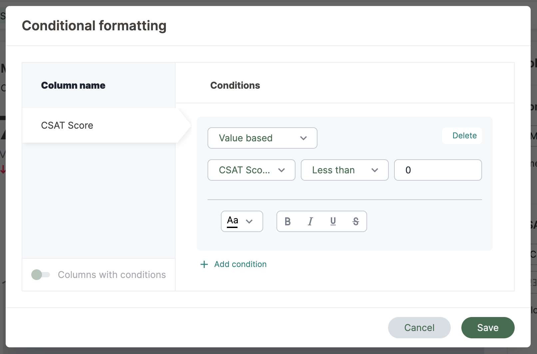Click the chevron beside Less than
Image resolution: width=537 pixels, height=354 pixels.
[375, 170]
